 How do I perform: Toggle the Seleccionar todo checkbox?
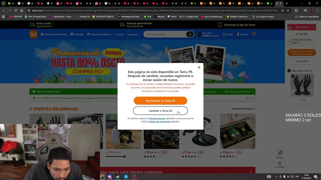(289, 71)
